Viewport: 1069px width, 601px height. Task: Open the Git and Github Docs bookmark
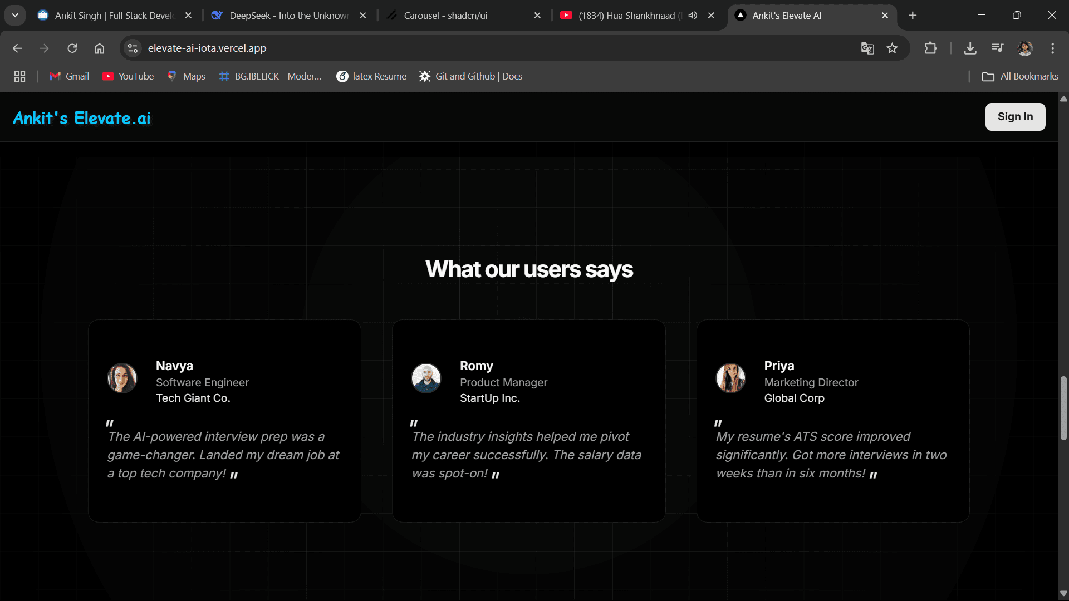471,76
